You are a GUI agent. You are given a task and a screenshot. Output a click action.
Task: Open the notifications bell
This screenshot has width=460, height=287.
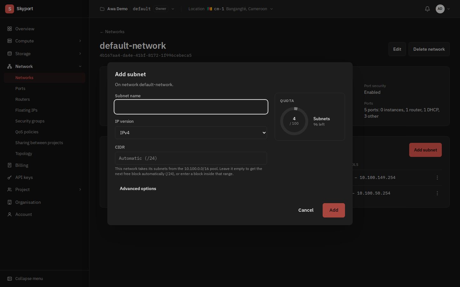click(427, 9)
